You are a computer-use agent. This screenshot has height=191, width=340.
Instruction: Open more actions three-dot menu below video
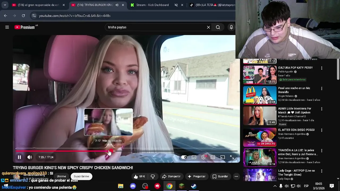236,176
